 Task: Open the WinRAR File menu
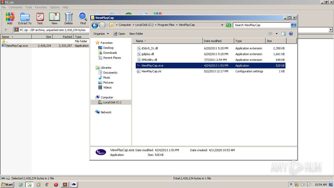[3, 7]
